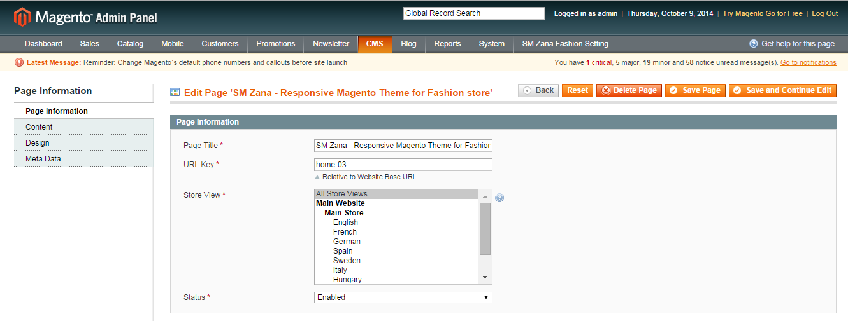Image resolution: width=848 pixels, height=321 pixels.
Task: Switch to the Design tab
Action: [x=84, y=143]
